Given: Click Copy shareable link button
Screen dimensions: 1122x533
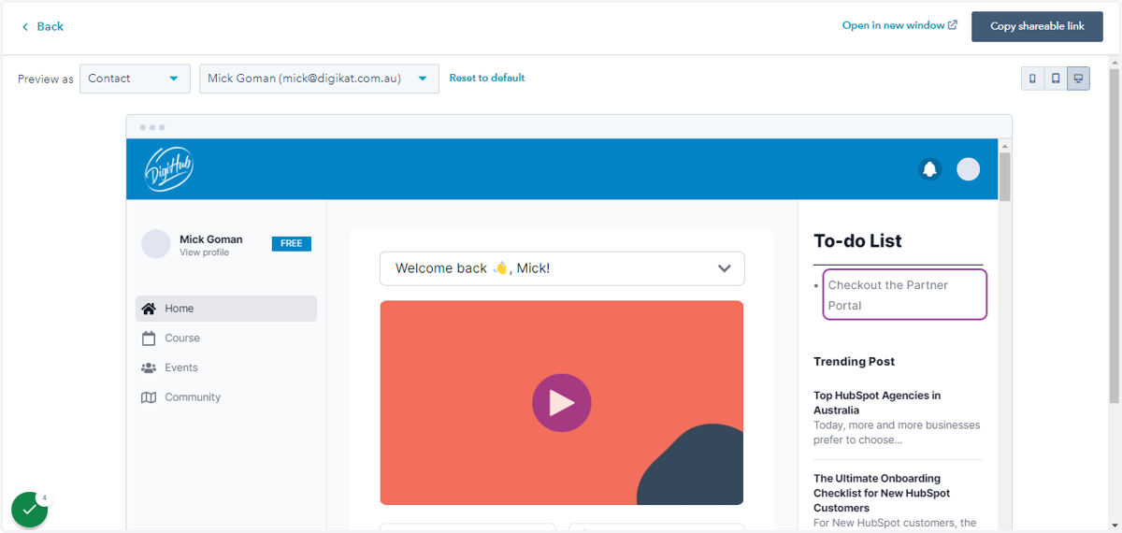Looking at the screenshot, I should click(x=1037, y=26).
